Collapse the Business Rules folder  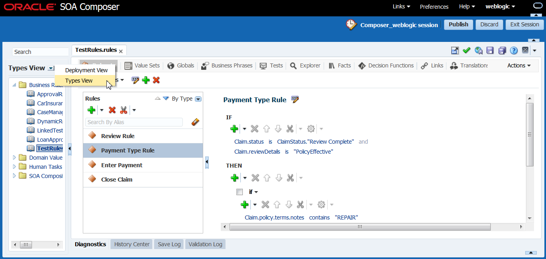(x=15, y=85)
